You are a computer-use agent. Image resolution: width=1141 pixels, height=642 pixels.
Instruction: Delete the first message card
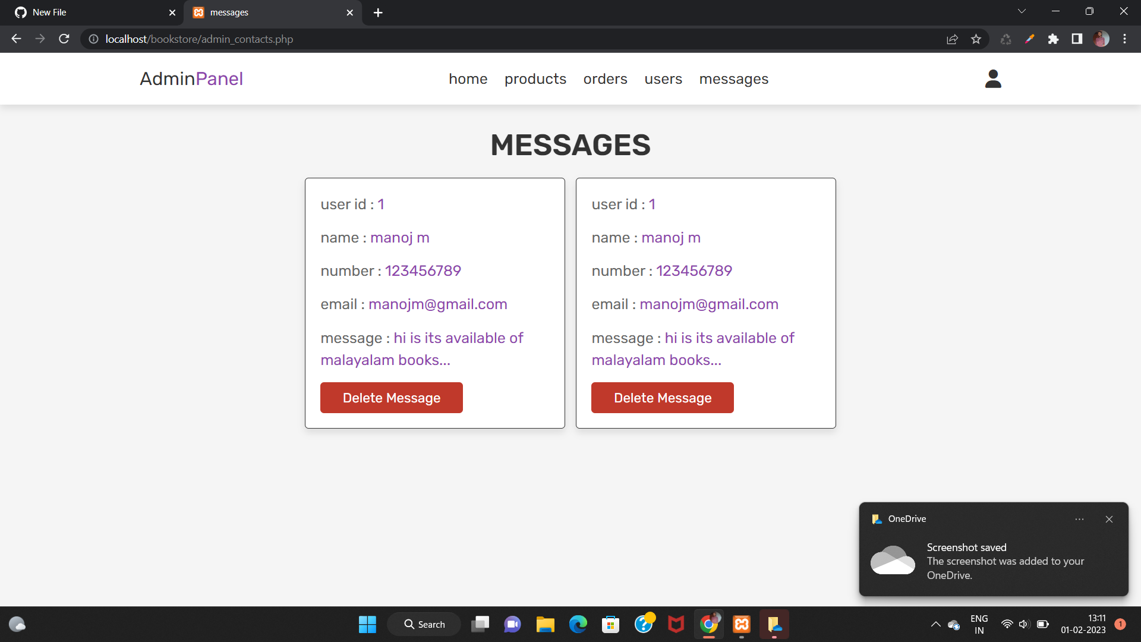[392, 398]
